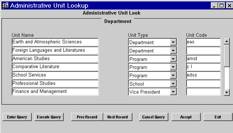233x133 pixels.
Task: Click the Enter Query button
Action: pyautogui.click(x=17, y=117)
